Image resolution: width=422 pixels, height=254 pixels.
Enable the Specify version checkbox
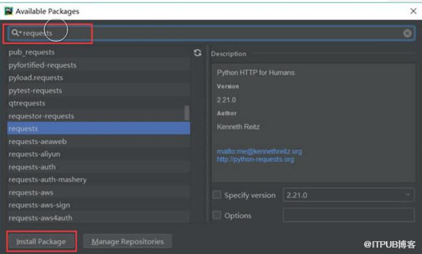pyautogui.click(x=217, y=195)
